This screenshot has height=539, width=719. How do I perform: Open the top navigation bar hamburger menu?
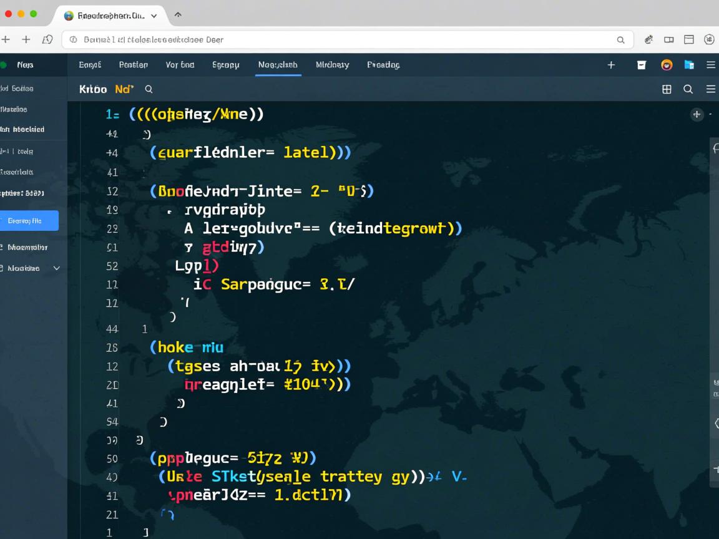pyautogui.click(x=710, y=65)
